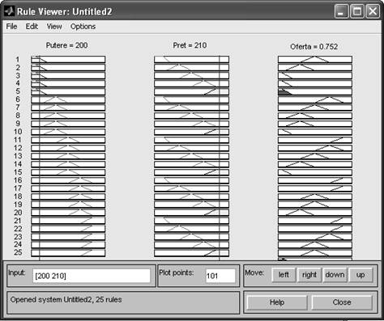The image size is (384, 321).
Task: Click the Move right button
Action: (309, 275)
